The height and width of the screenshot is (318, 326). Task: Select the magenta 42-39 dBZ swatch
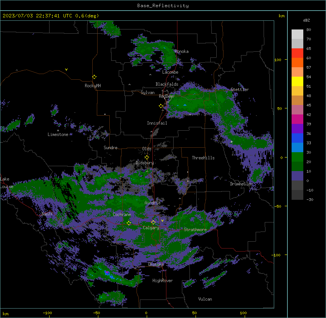[x=297, y=119]
